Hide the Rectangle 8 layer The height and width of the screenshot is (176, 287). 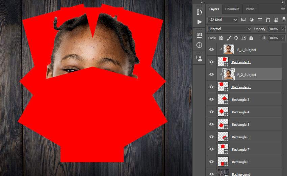(x=211, y=162)
